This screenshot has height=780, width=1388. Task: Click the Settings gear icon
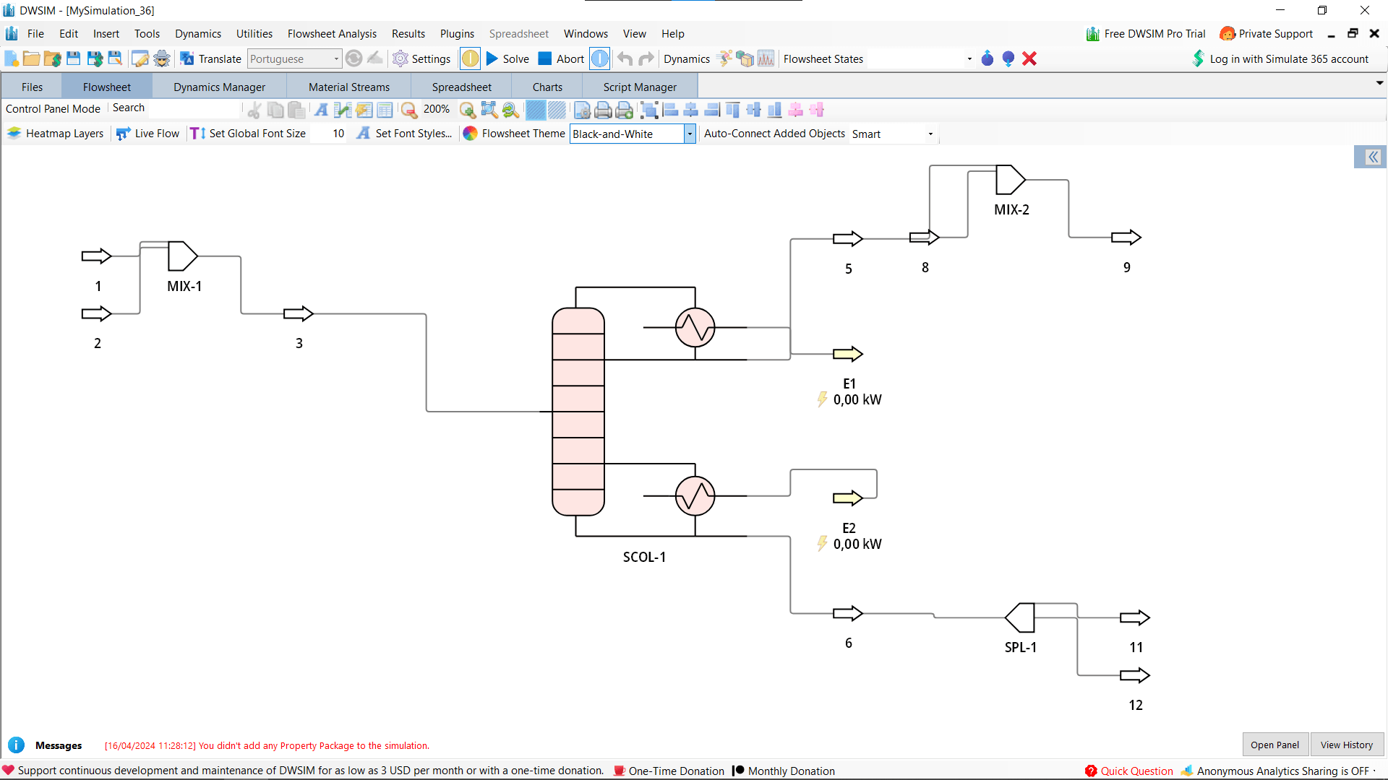coord(400,58)
